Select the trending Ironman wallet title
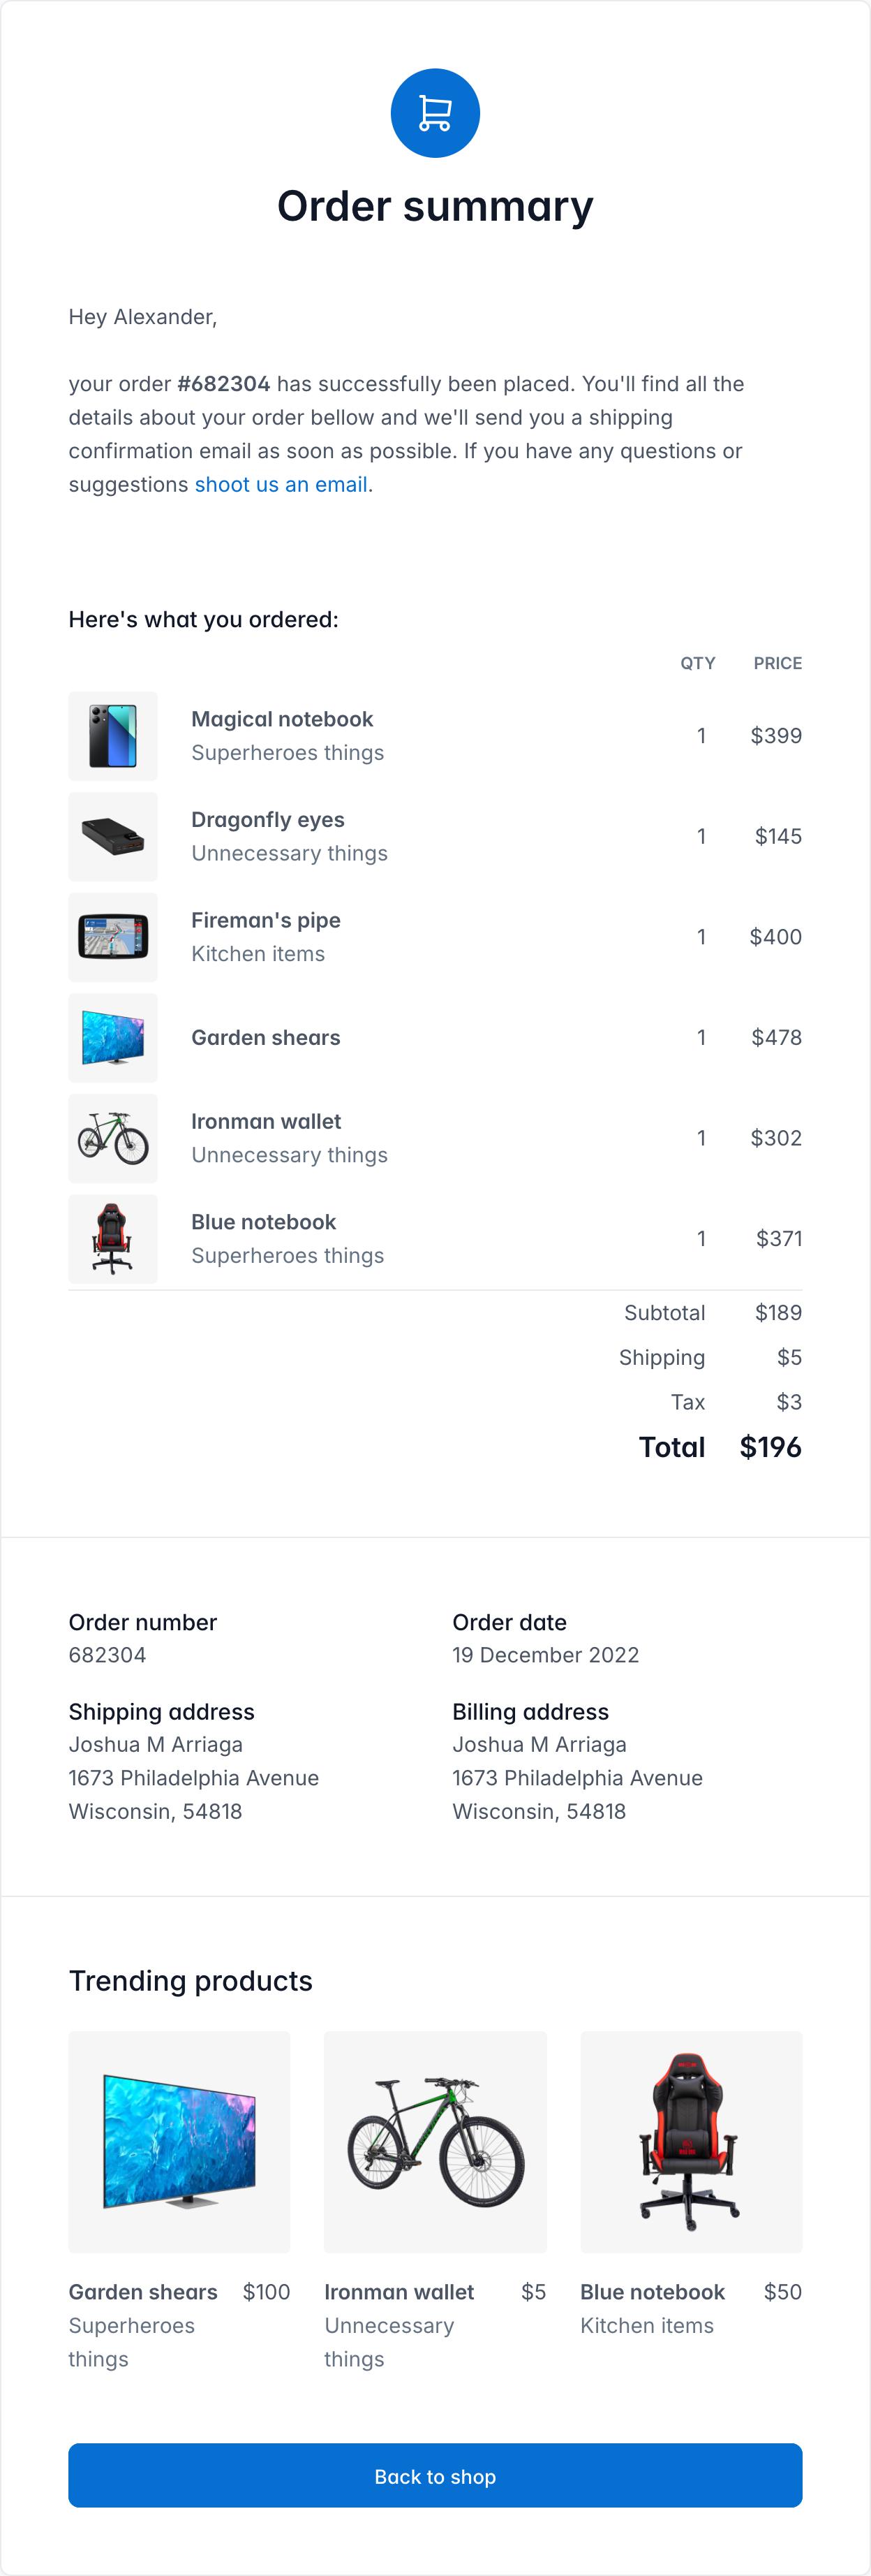This screenshot has width=871, height=2576. coord(399,2292)
